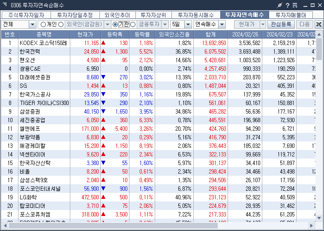Click the vertical scrollbar down arrow
The height and width of the screenshot is (231, 324).
(x=319, y=218)
